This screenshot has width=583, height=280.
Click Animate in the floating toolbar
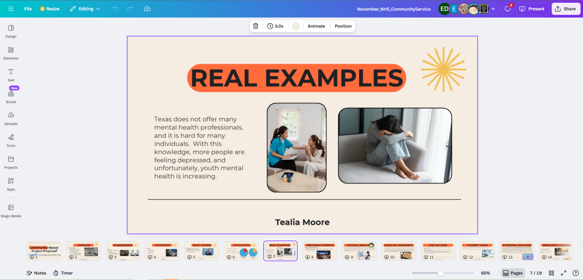[x=316, y=26]
